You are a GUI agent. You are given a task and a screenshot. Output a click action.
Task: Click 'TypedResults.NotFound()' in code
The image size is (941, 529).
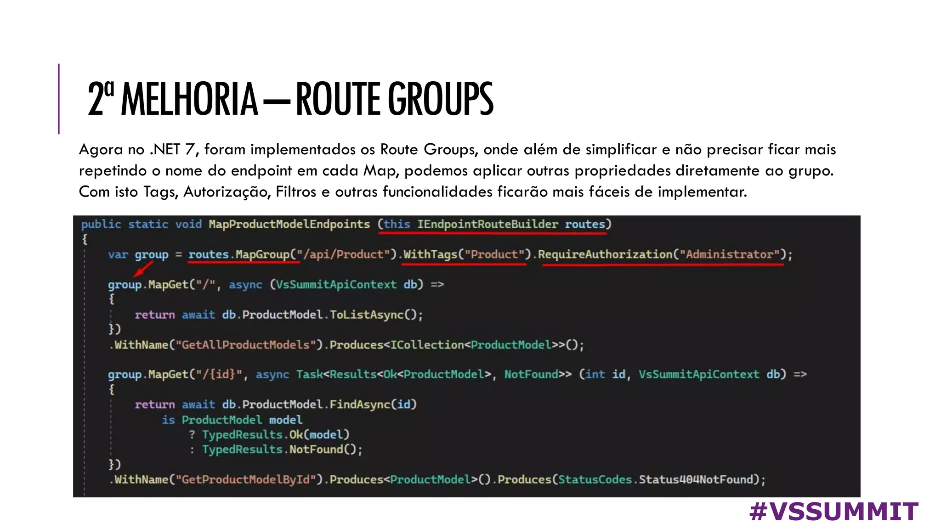click(x=279, y=450)
